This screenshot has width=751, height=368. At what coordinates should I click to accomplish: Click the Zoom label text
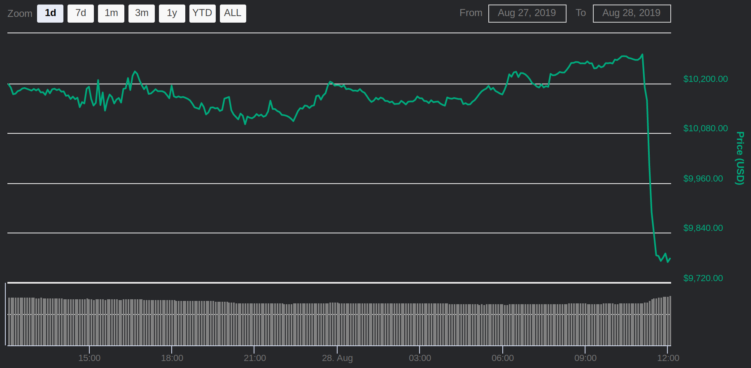tap(20, 14)
